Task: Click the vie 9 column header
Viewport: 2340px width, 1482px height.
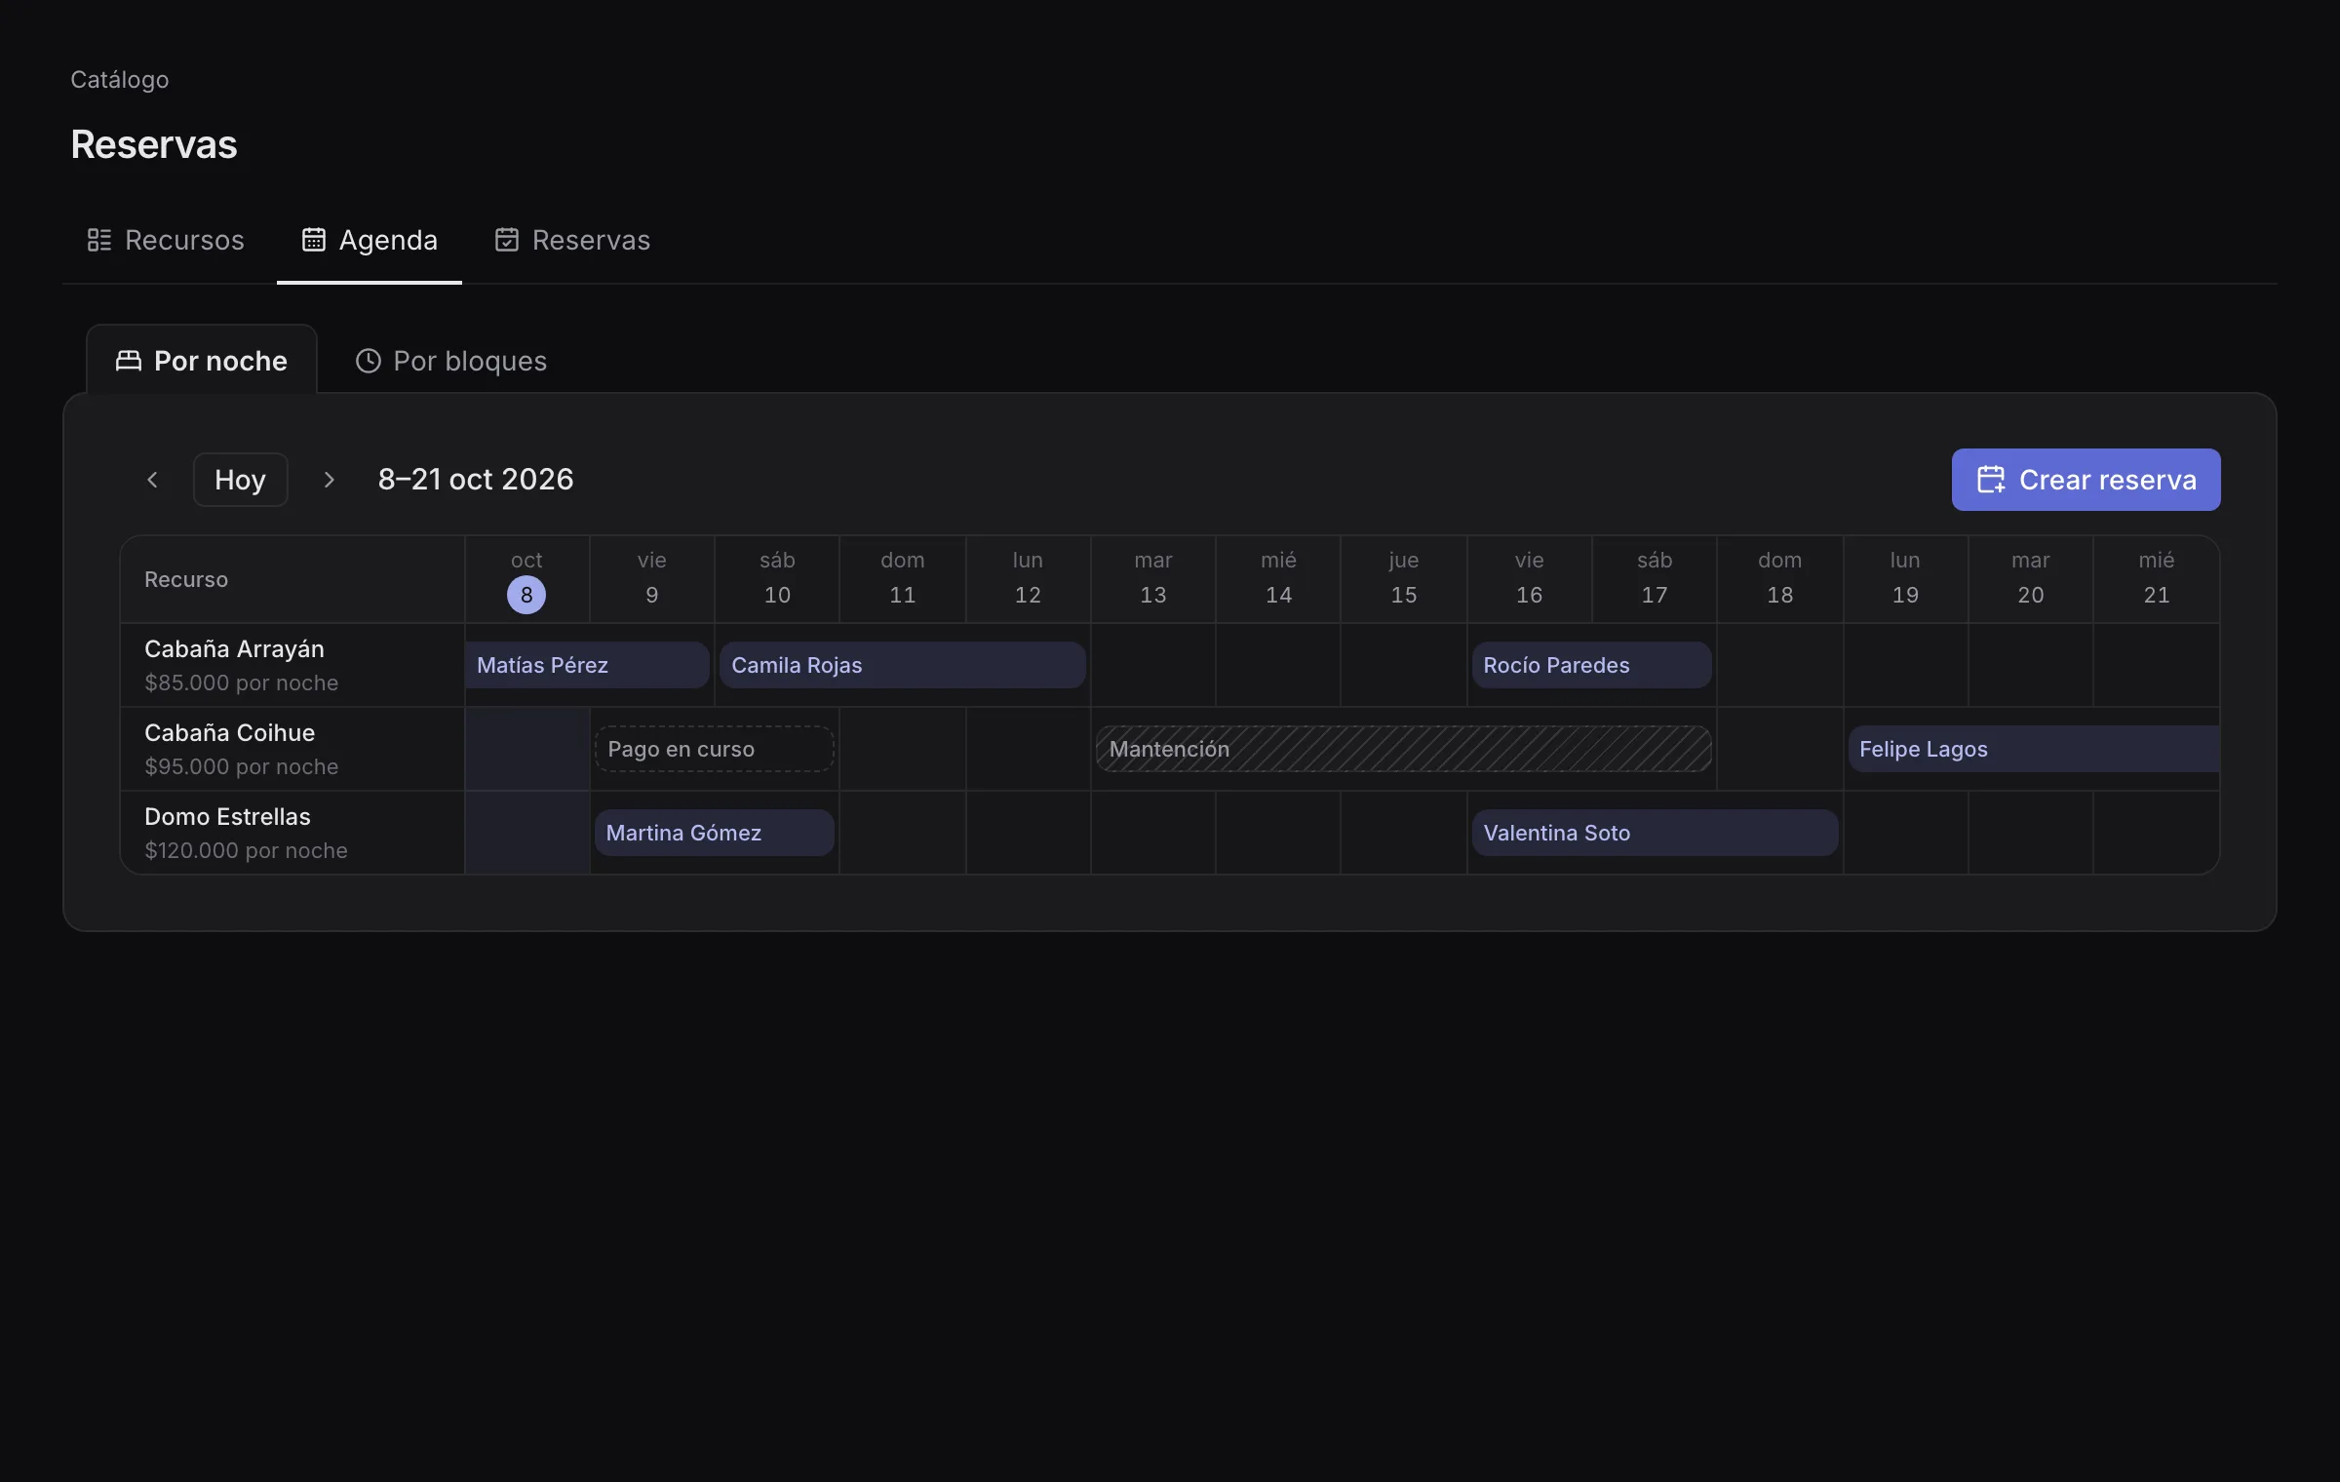Action: [652, 579]
